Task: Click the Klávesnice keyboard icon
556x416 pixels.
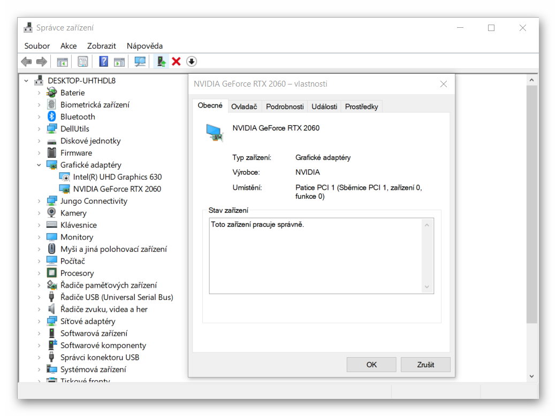Action: pos(52,225)
